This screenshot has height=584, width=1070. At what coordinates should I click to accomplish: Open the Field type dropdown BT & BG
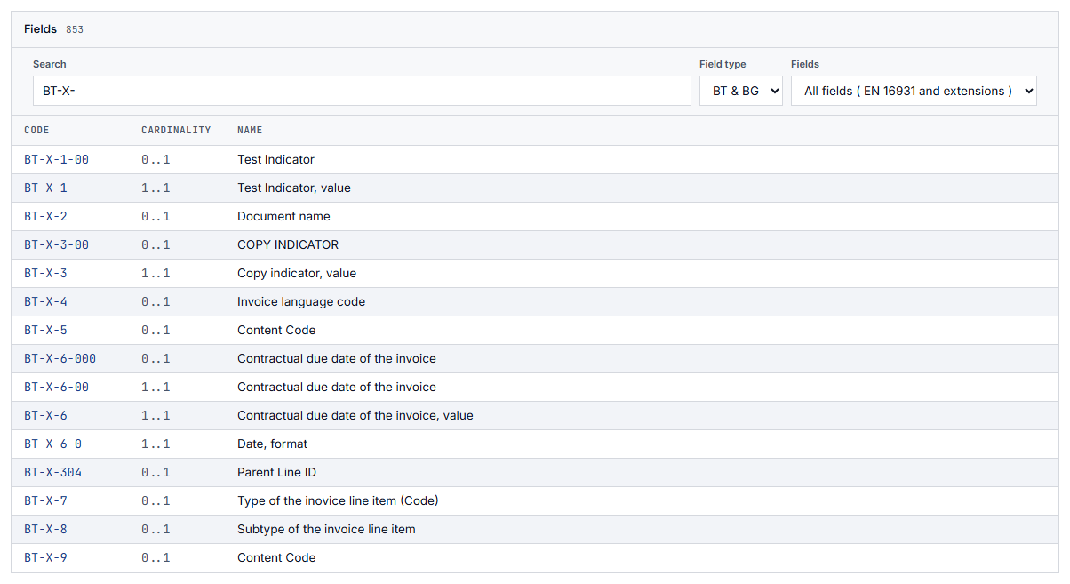pyautogui.click(x=741, y=91)
